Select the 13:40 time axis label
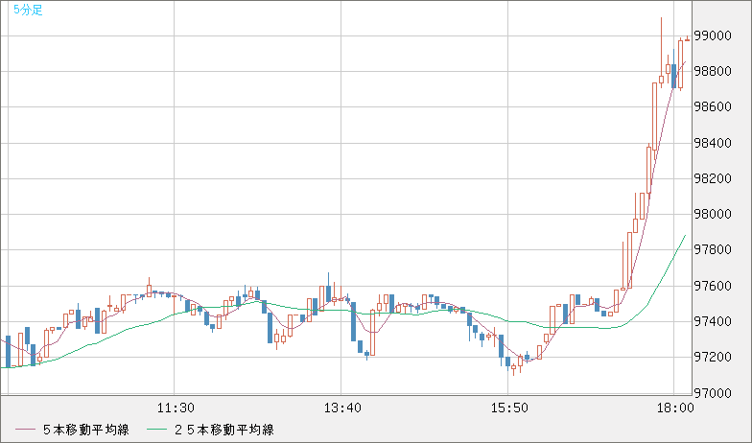 coord(342,408)
